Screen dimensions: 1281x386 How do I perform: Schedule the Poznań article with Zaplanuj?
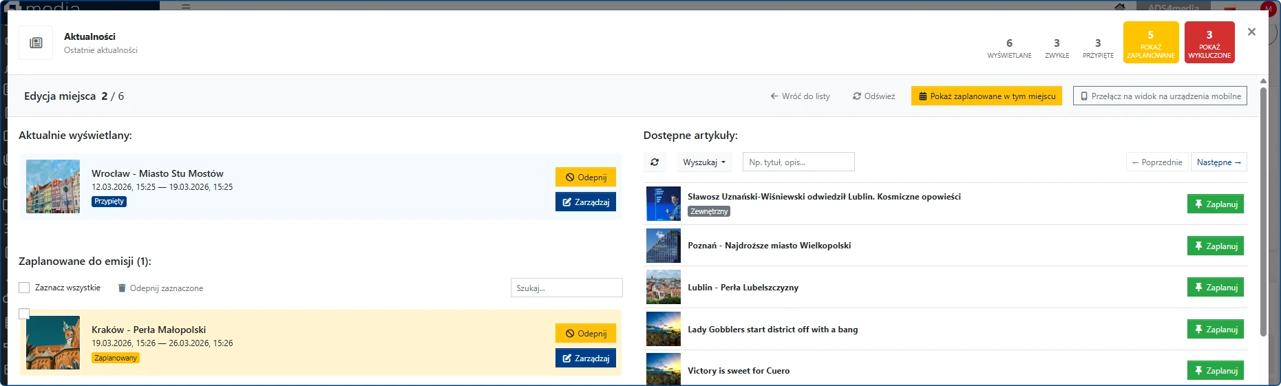coord(1215,246)
